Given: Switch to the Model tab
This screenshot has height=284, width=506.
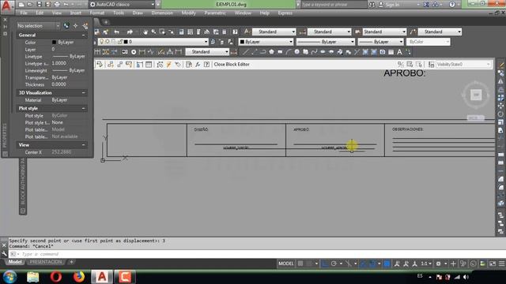Looking at the screenshot, I should (x=15, y=262).
